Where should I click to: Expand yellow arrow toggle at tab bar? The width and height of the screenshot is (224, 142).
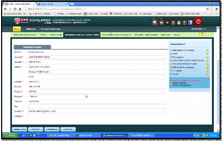(x=202, y=34)
